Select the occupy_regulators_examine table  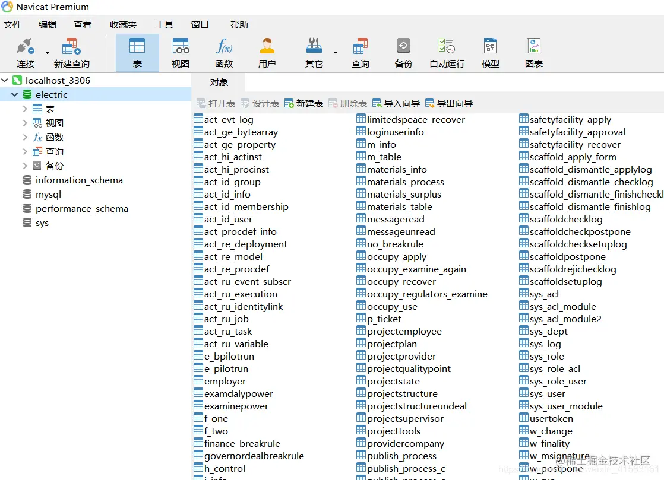pyautogui.click(x=422, y=294)
